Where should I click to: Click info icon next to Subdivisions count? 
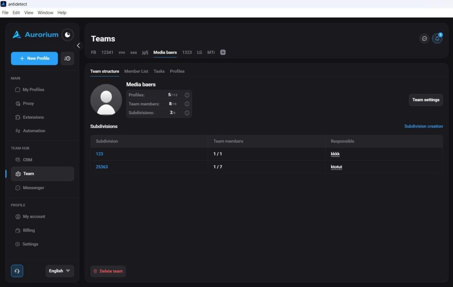pos(187,113)
